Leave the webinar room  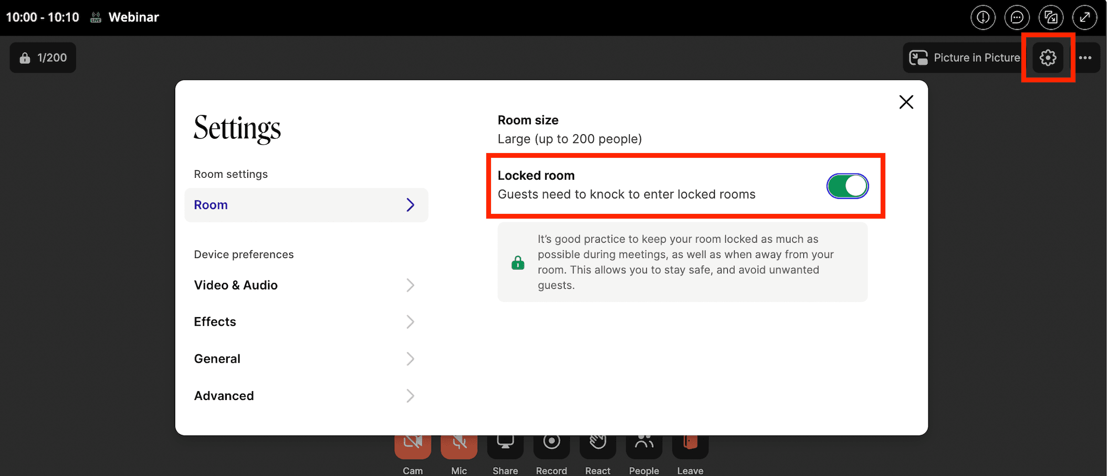[x=690, y=443]
